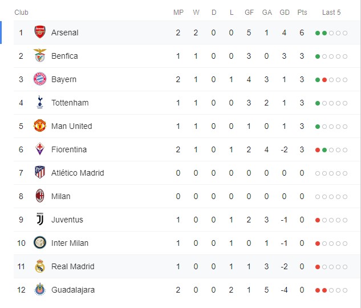Viewport: 361px width, 308px height.
Task: Click the Guadalajara club crest
Action: [40, 289]
